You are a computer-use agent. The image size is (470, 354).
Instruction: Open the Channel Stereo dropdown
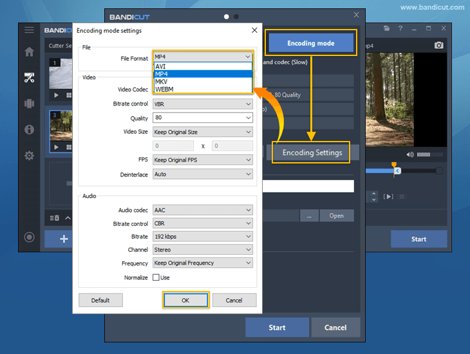tap(203, 250)
